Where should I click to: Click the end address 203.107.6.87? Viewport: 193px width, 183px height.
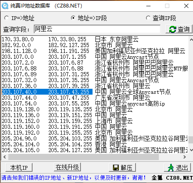point(66,63)
